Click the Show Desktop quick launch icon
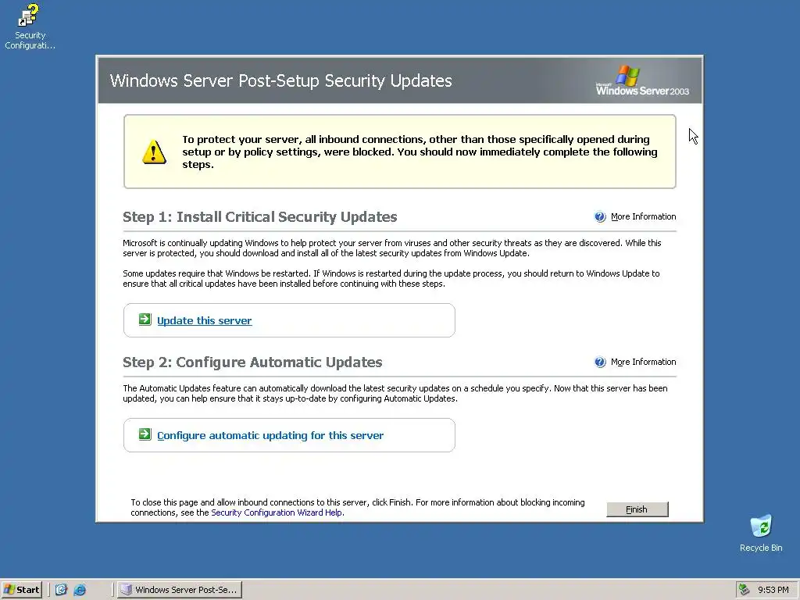The width and height of the screenshot is (800, 600). click(x=61, y=590)
